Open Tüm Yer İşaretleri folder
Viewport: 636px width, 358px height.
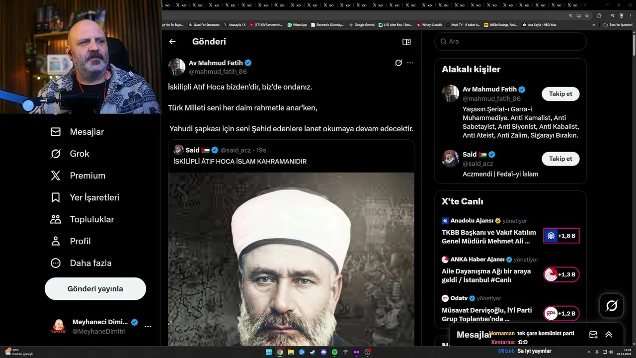point(618,24)
